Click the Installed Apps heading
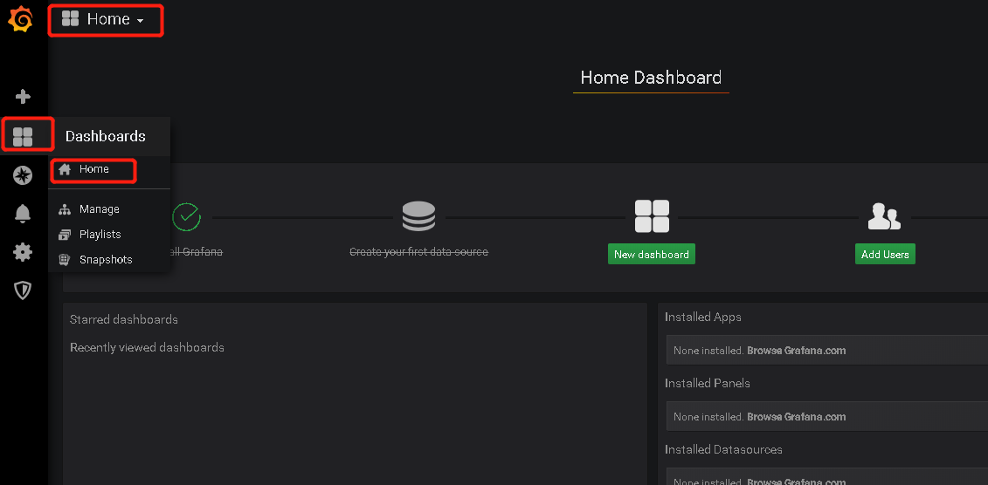The height and width of the screenshot is (485, 988). pos(702,317)
